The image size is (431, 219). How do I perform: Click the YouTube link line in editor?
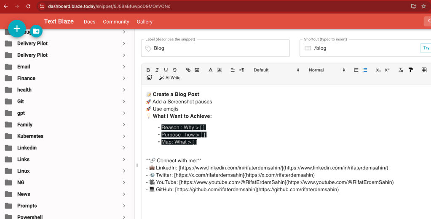[x=270, y=182]
